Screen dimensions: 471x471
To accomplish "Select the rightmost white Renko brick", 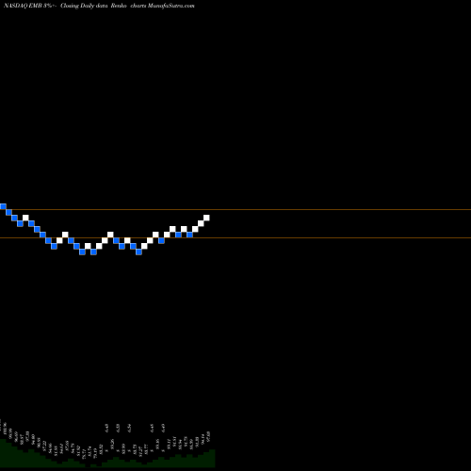I will coord(206,218).
